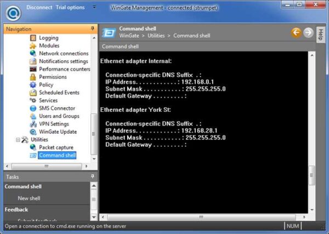The height and width of the screenshot is (234, 329).
Task: Open the Trial options menu
Action: pos(70,7)
